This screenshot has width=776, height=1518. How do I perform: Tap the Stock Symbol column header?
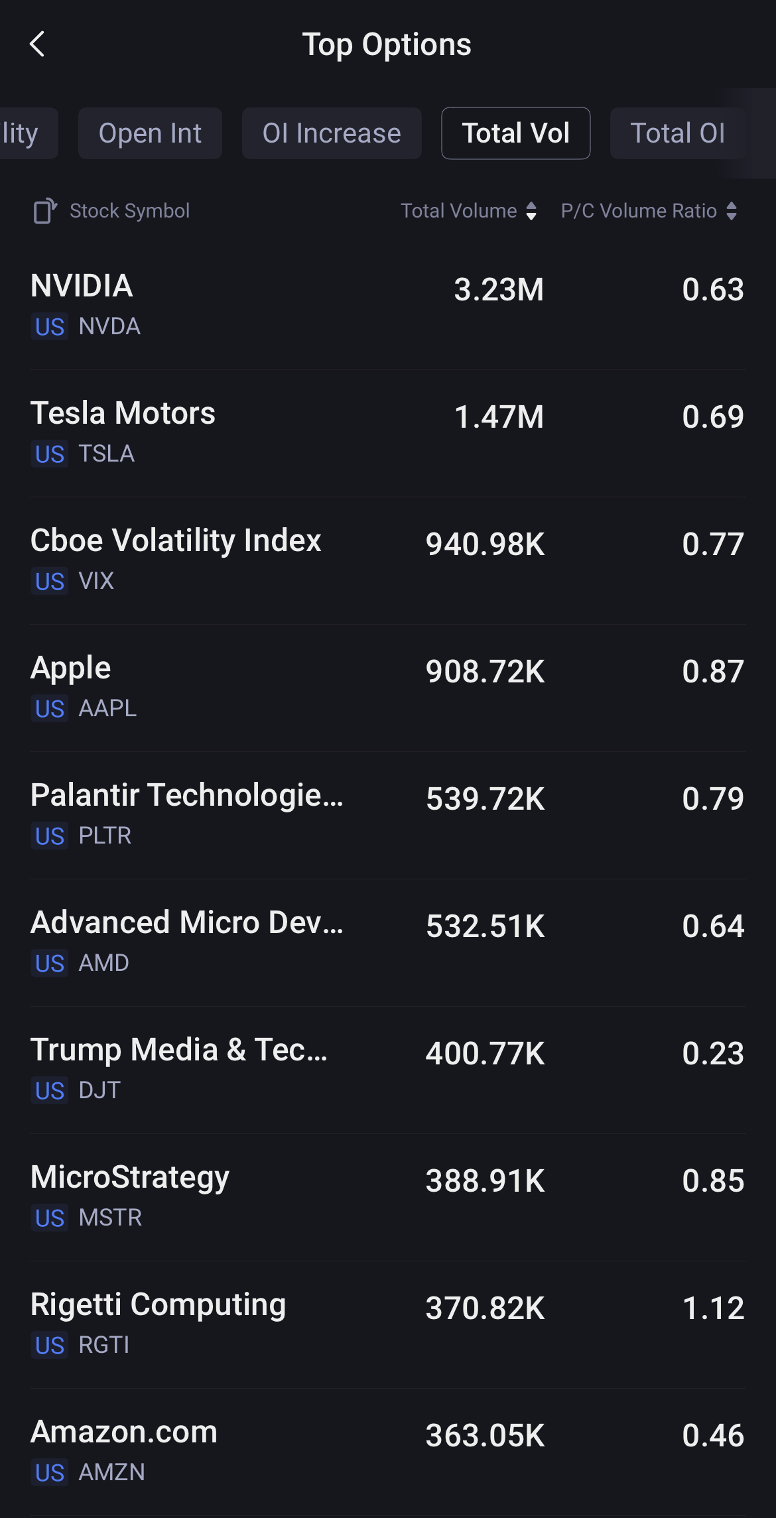coord(130,211)
